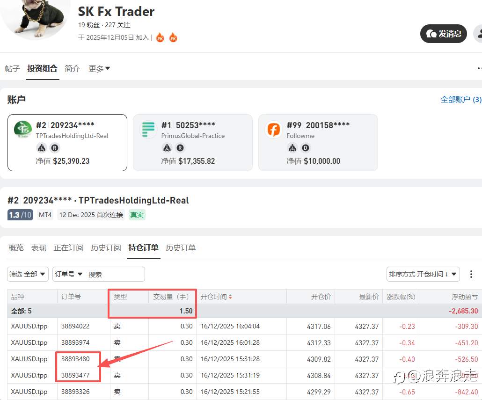Switch to the 表现 tab
The width and height of the screenshot is (482, 400).
pos(38,247)
